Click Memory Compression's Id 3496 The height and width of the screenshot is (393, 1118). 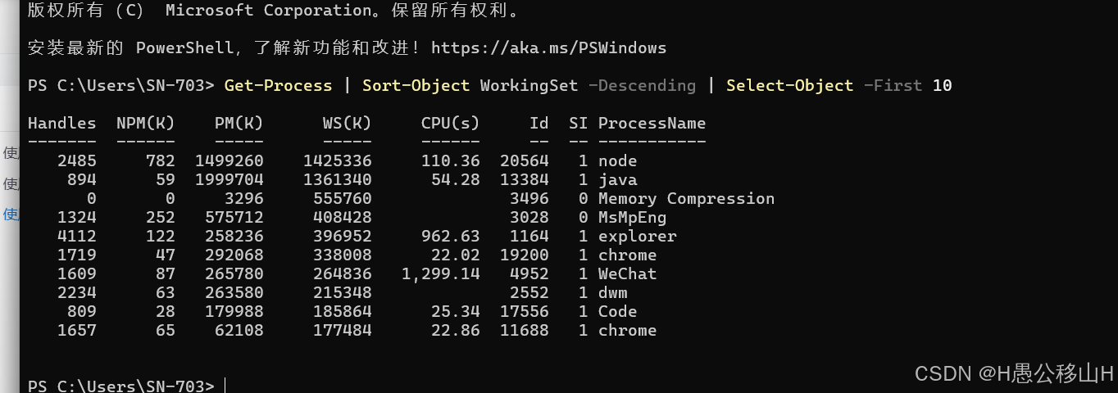(x=529, y=198)
